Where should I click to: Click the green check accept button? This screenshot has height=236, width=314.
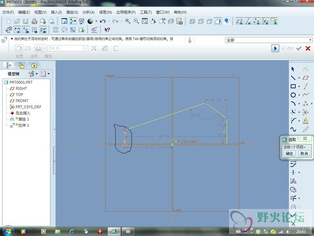299,48
